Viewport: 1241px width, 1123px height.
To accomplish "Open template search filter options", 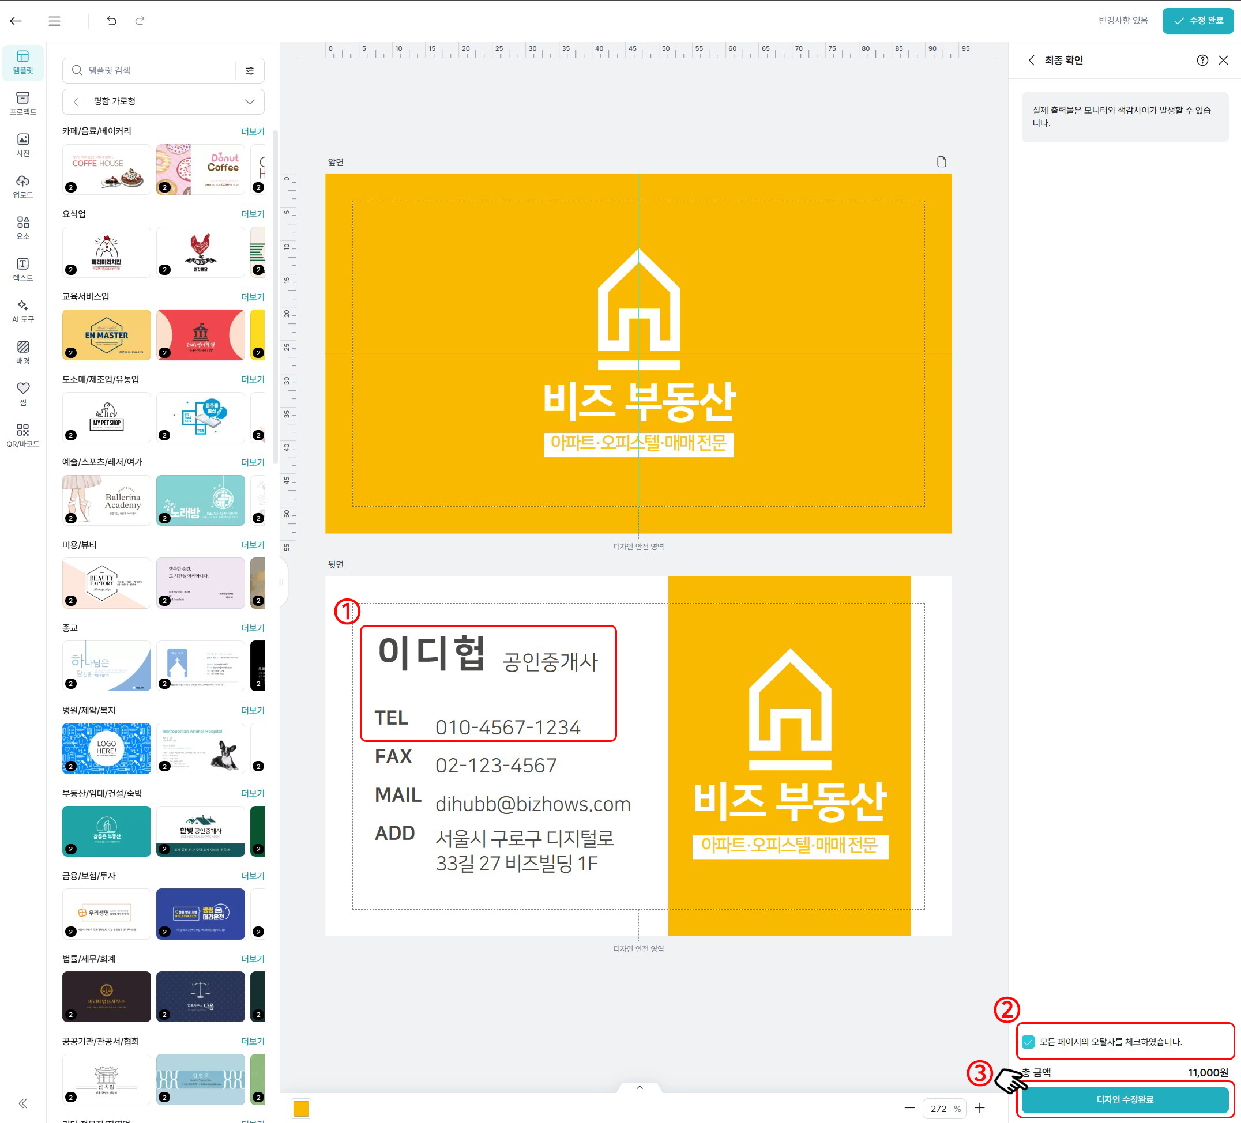I will (250, 70).
